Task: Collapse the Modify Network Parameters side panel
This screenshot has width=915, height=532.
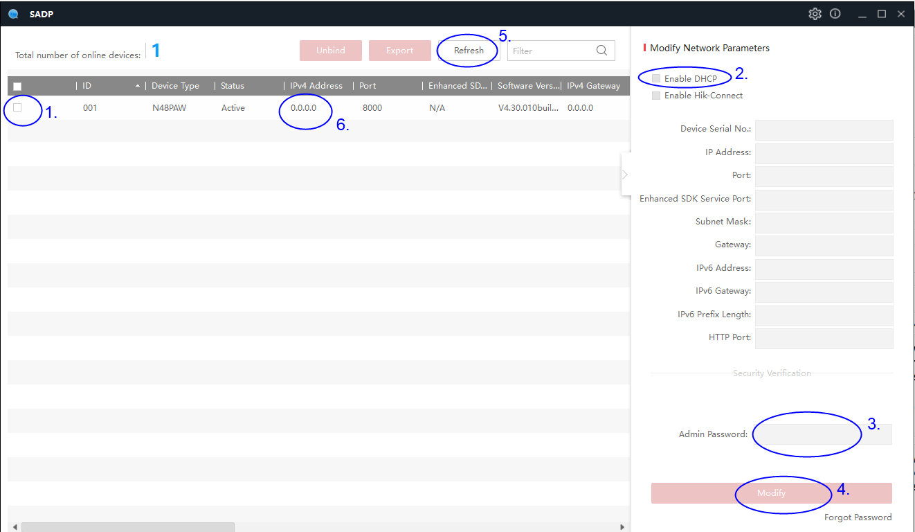Action: [x=625, y=175]
